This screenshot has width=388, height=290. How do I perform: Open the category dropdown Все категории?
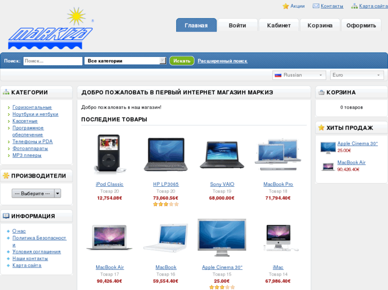point(125,61)
